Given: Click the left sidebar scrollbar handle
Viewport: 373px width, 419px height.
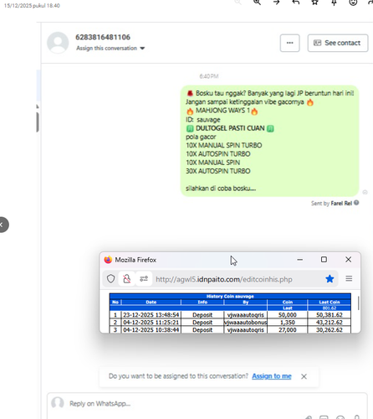Looking at the screenshot, I should (x=38, y=122).
